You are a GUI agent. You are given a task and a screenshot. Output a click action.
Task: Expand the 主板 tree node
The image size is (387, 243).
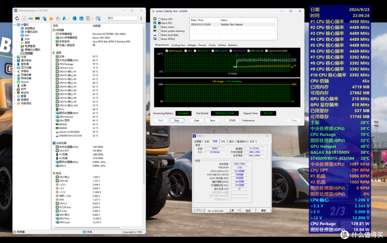[15, 57]
